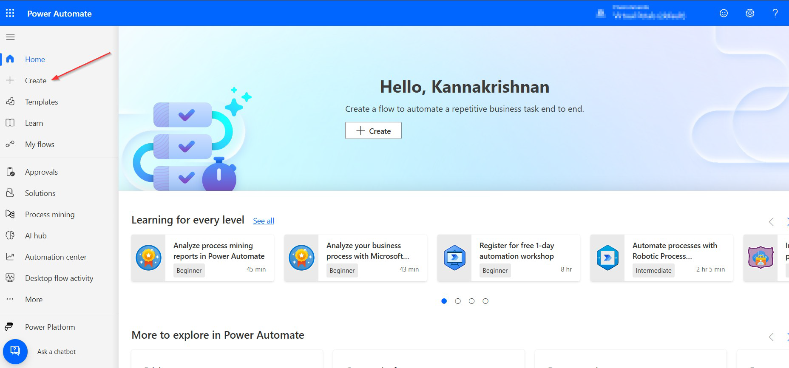Select Create in the left navigation
The width and height of the screenshot is (789, 368).
(36, 80)
